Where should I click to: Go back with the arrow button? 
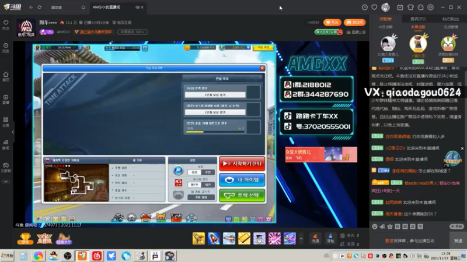(31, 7)
